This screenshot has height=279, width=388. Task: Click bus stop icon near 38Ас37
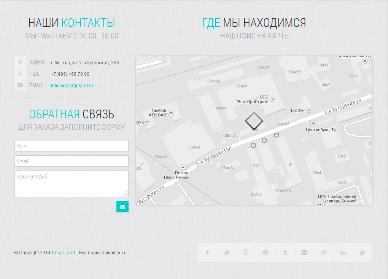(277, 135)
